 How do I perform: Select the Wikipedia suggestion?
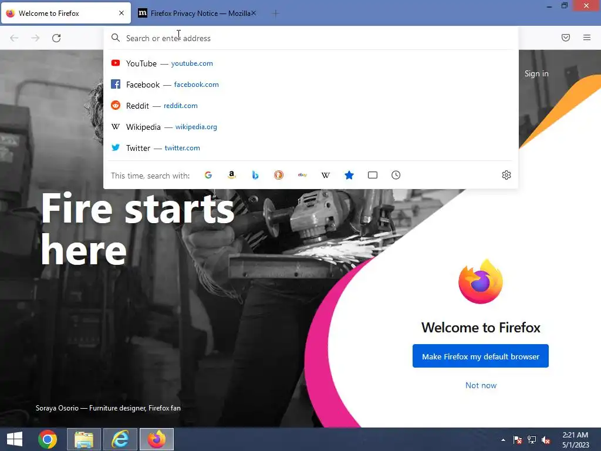(x=311, y=127)
